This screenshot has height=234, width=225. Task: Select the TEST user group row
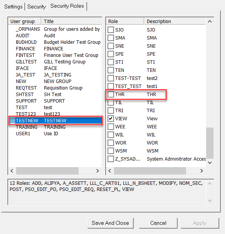coord(55,108)
